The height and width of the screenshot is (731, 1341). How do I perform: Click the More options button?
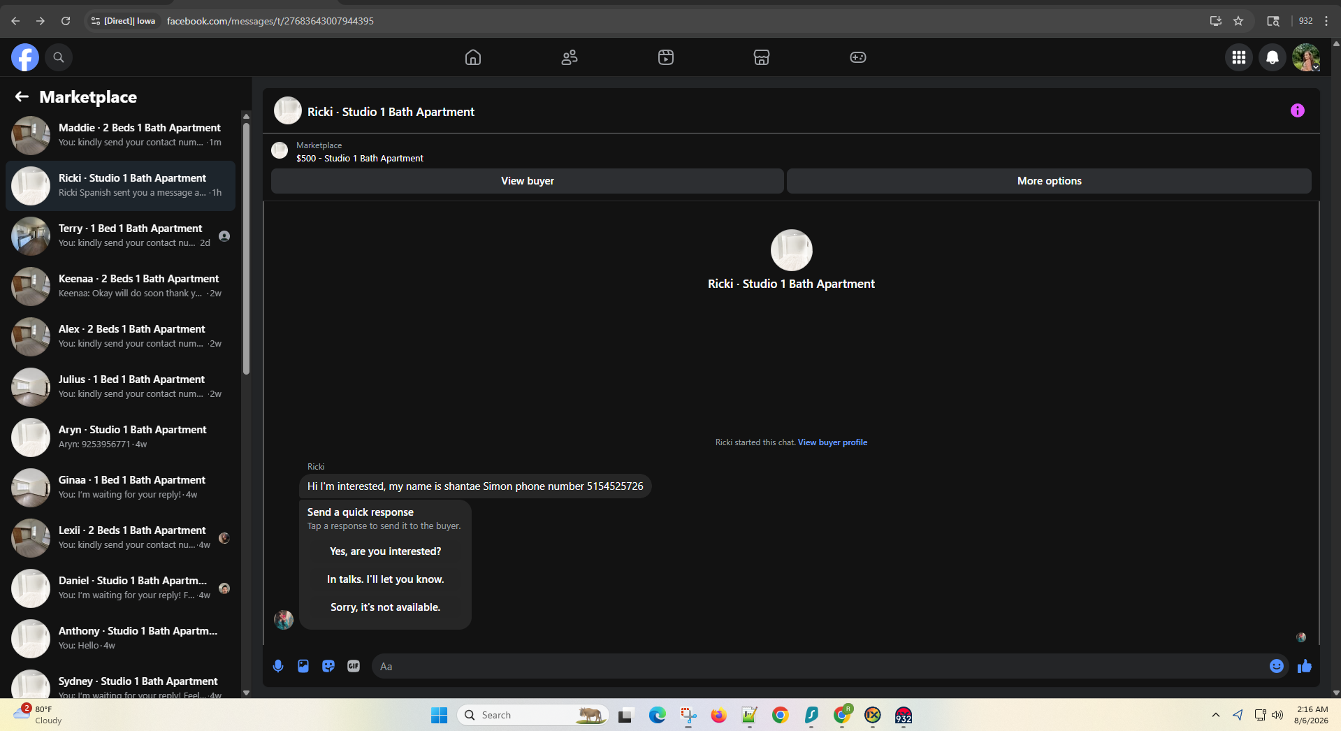click(1049, 181)
